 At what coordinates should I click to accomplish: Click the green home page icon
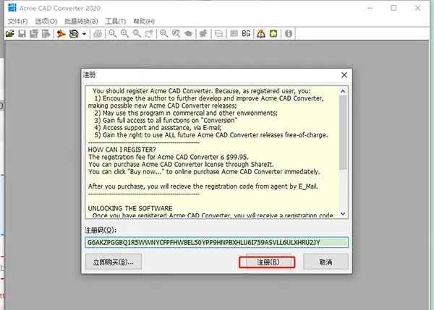pos(273,34)
